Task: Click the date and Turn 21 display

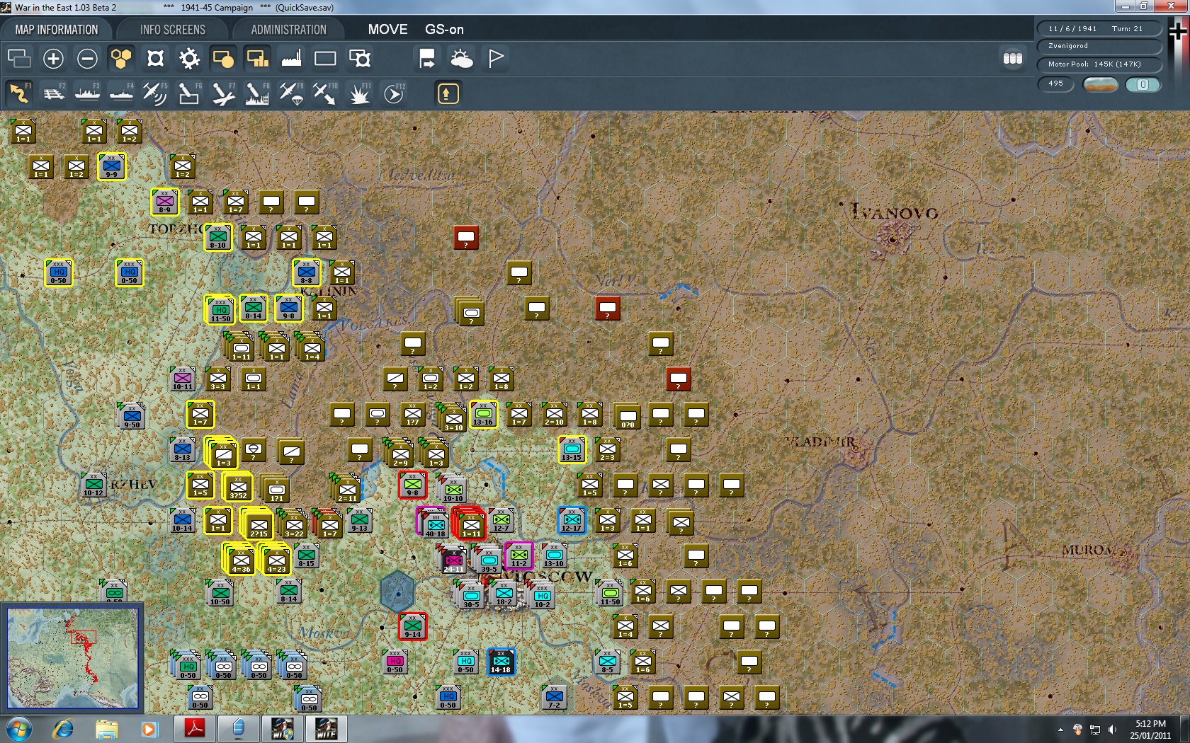Action: tap(1099, 28)
